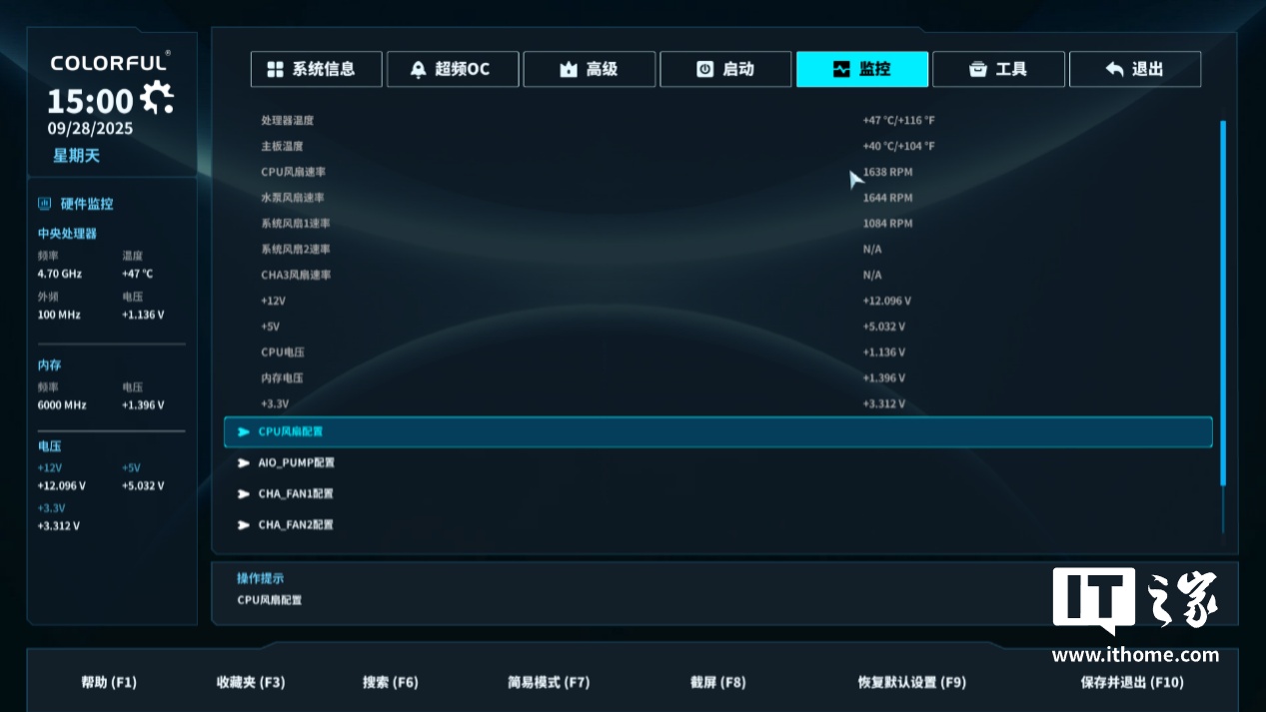Click the crown icon on 高级 tab
This screenshot has height=712, width=1266.
(569, 70)
